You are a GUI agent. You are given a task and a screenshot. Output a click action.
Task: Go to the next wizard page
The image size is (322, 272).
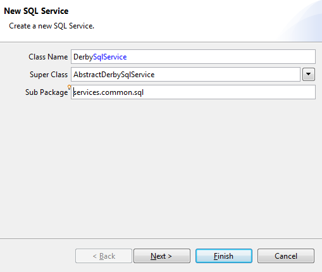coord(162,256)
